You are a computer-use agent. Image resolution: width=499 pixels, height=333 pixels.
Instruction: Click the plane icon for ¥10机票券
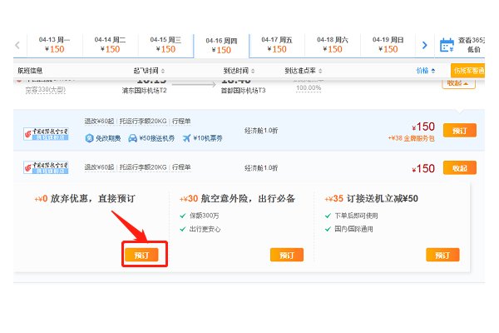[x=187, y=138]
